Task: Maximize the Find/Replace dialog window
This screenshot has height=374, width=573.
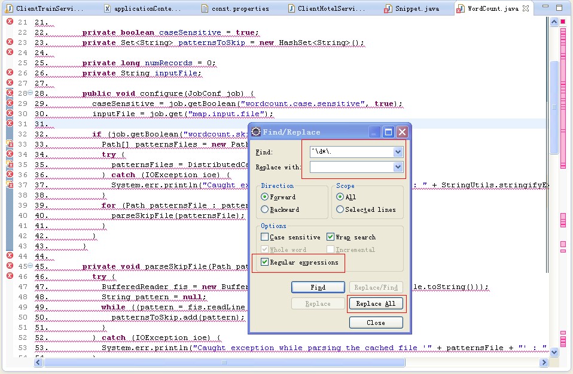Action: tap(388, 132)
